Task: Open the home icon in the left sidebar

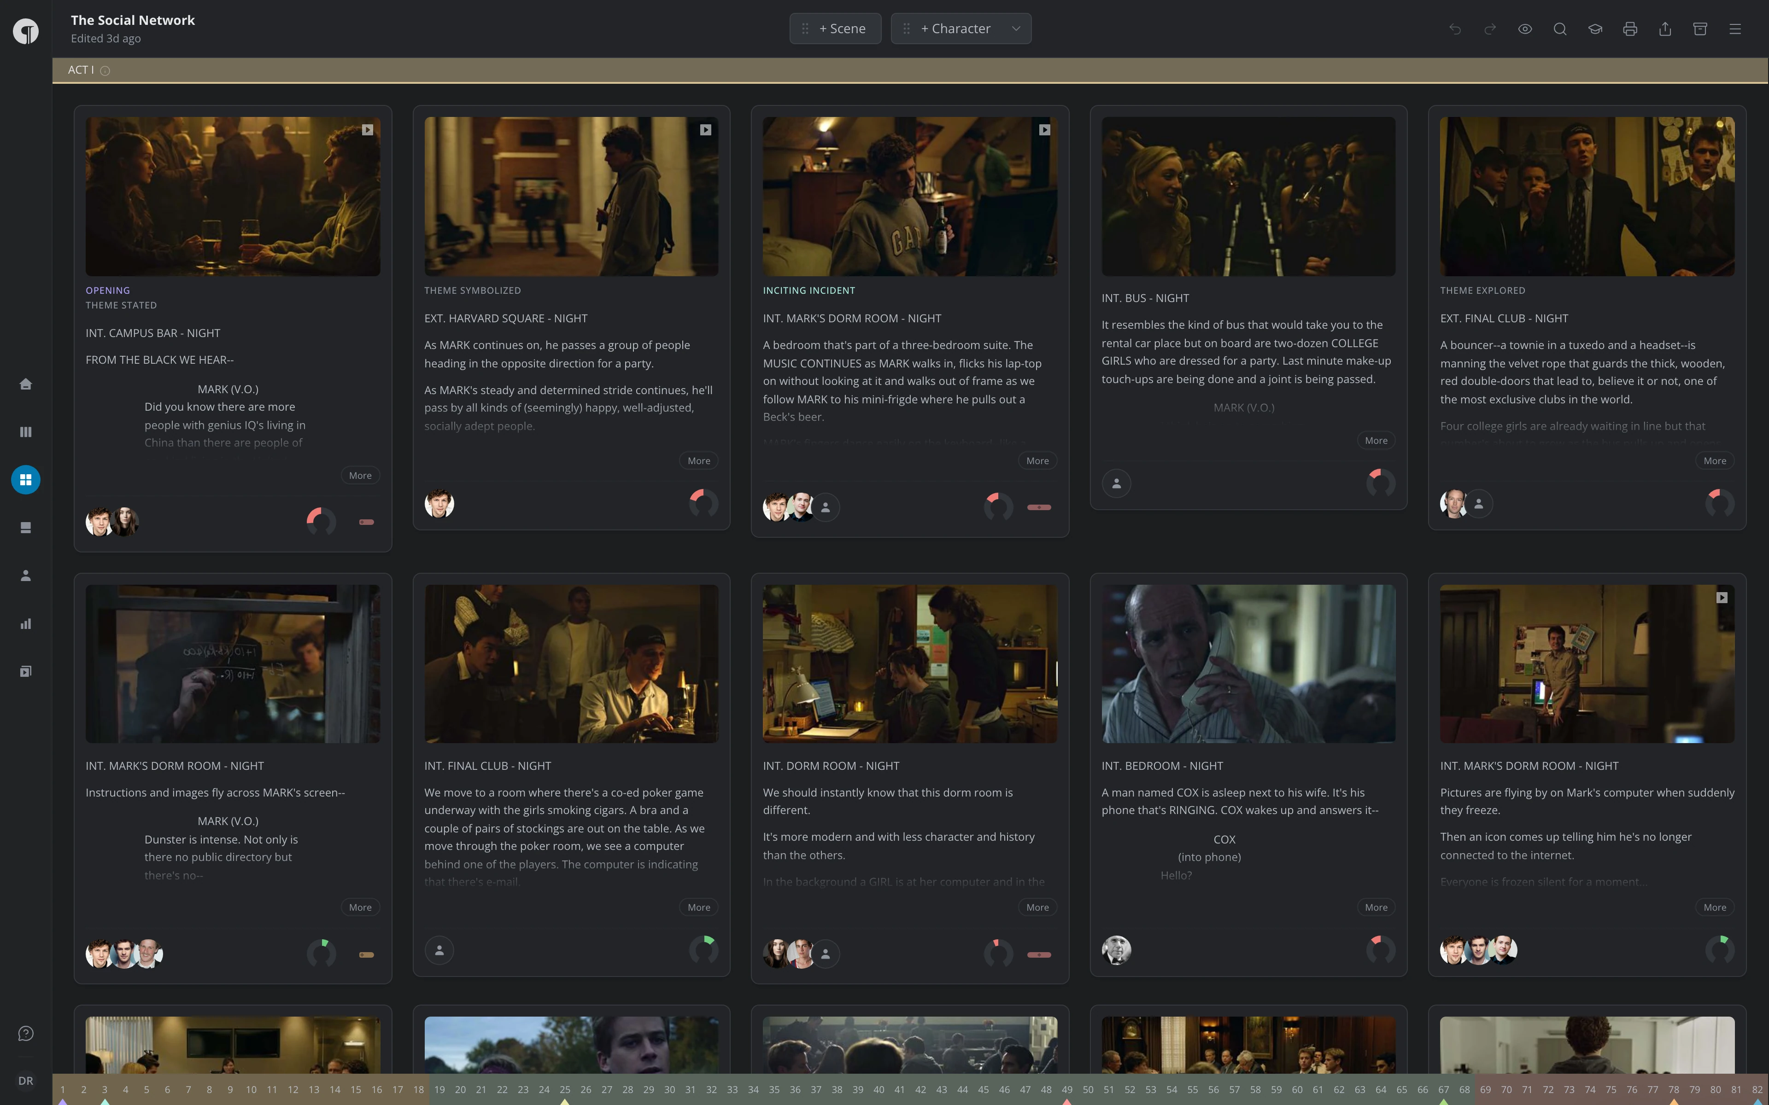Action: coord(26,384)
